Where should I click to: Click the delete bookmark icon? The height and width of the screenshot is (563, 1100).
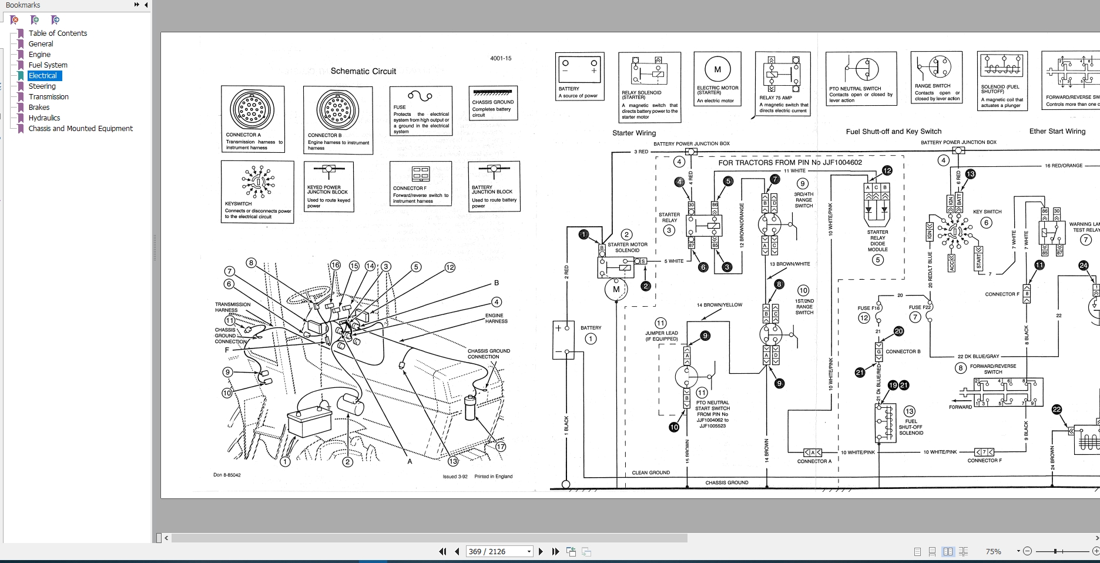click(14, 20)
